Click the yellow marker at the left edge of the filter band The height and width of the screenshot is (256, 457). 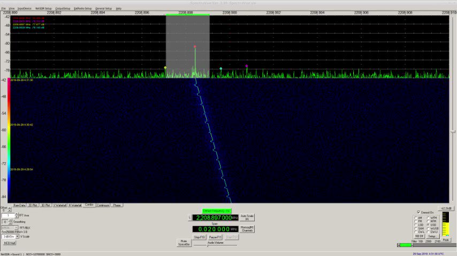coord(165,68)
